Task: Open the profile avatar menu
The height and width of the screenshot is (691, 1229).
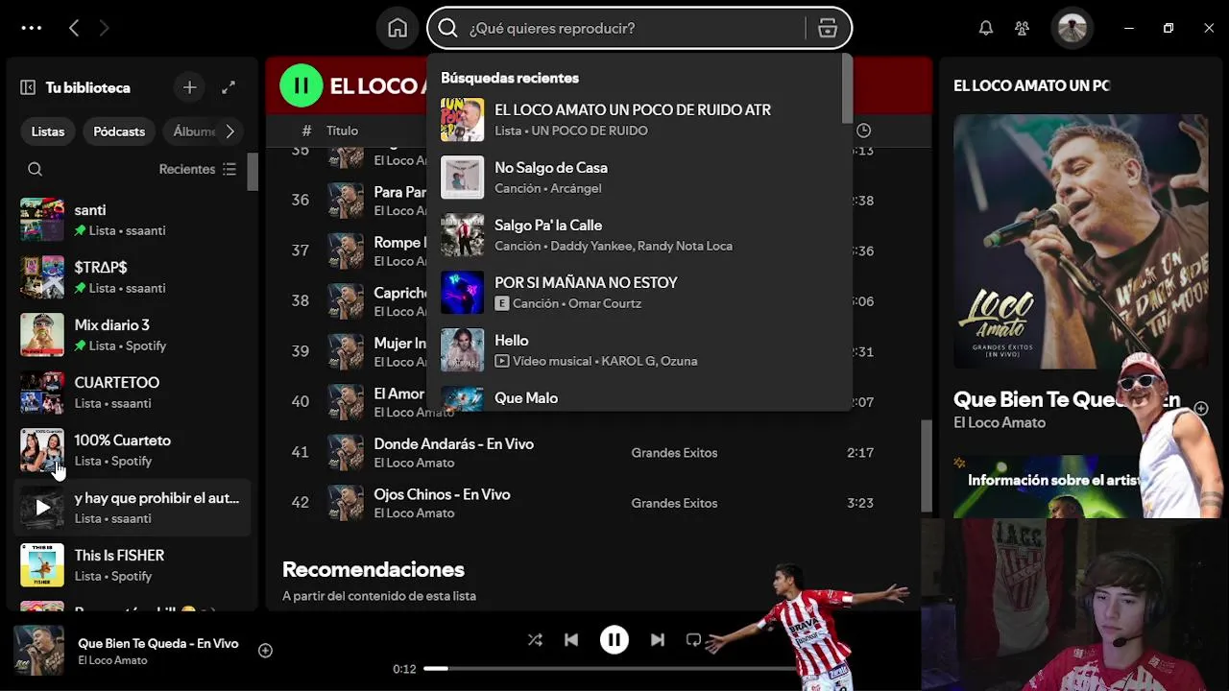Action: (1072, 28)
